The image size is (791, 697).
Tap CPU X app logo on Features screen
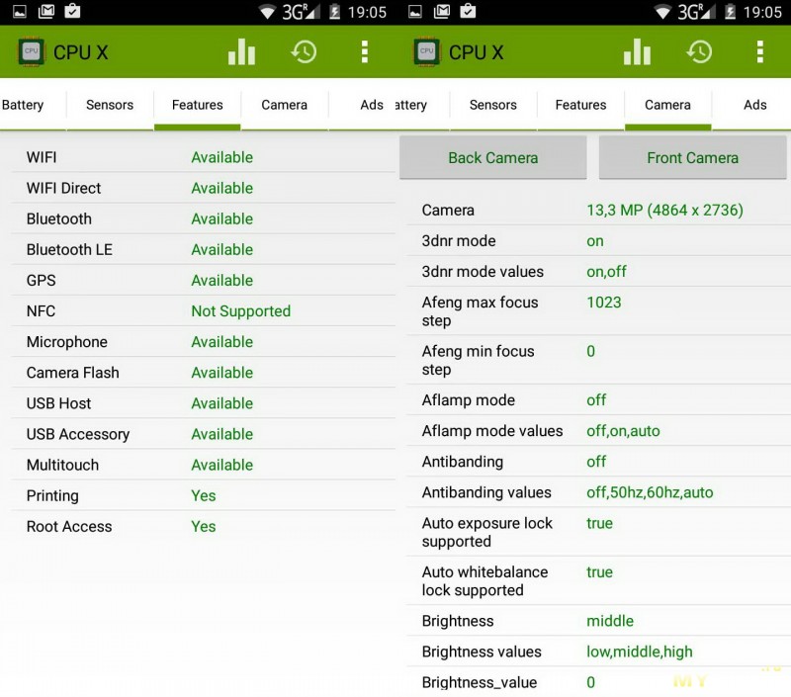pyautogui.click(x=32, y=51)
